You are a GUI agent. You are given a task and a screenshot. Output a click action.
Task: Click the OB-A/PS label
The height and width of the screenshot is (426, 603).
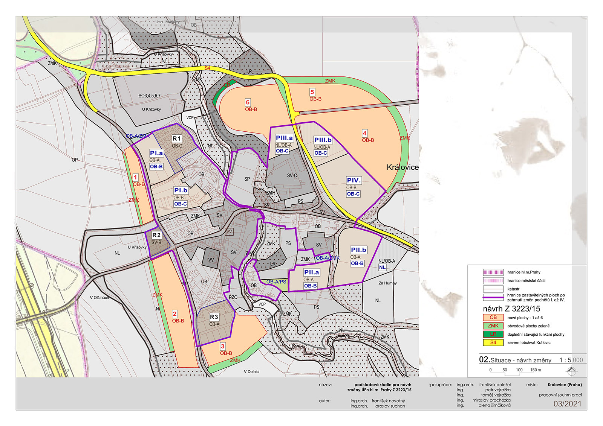click(276, 282)
